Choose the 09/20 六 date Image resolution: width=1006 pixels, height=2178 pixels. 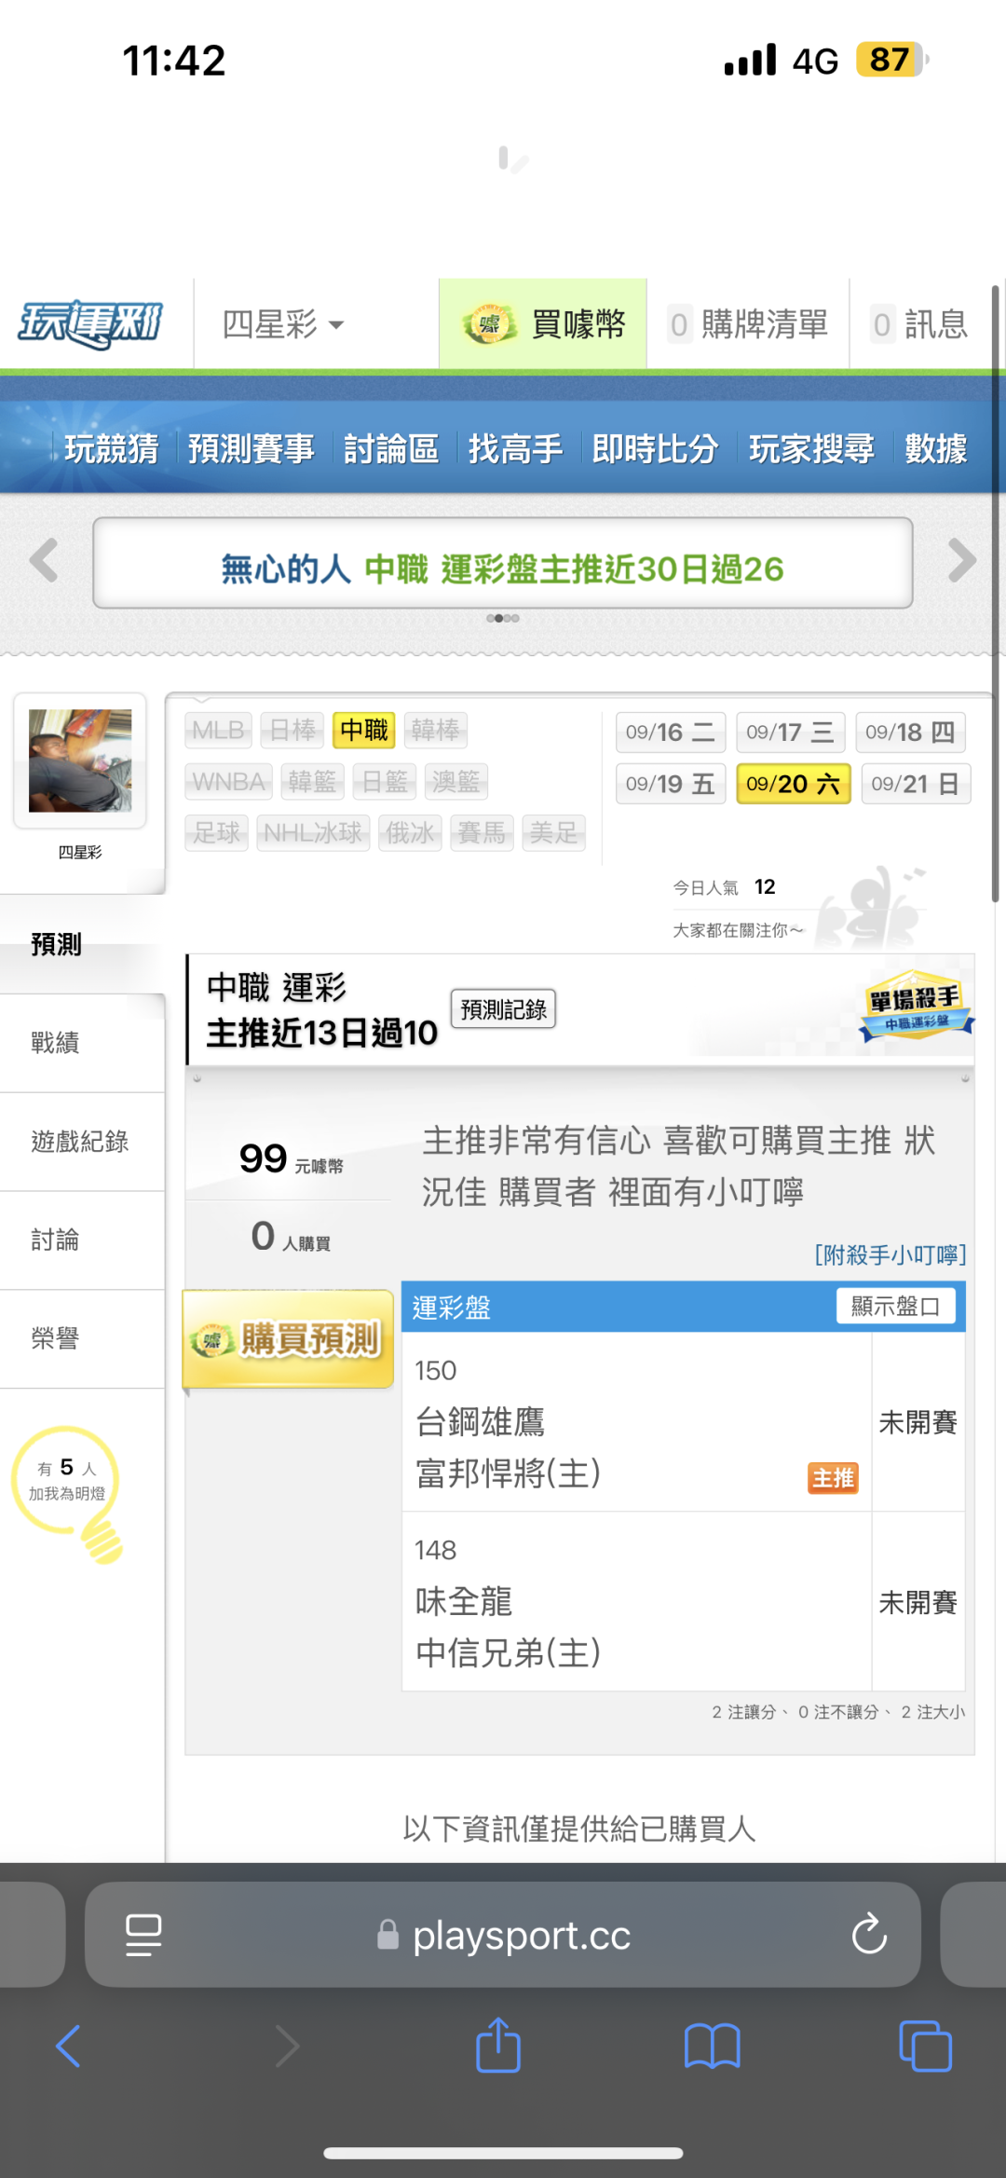[x=794, y=784]
